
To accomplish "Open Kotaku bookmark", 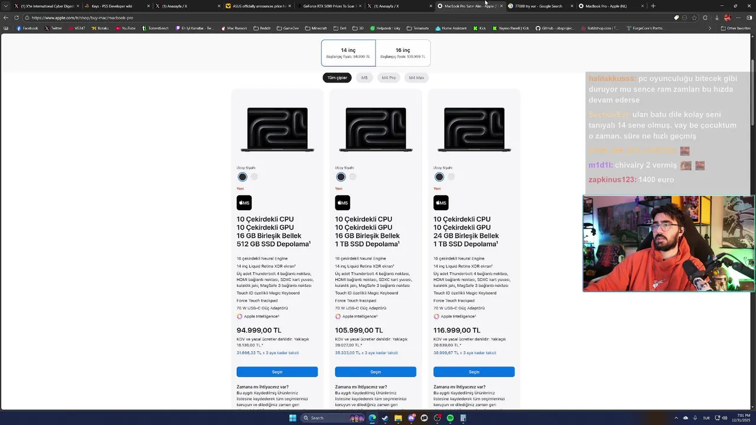I will point(100,28).
